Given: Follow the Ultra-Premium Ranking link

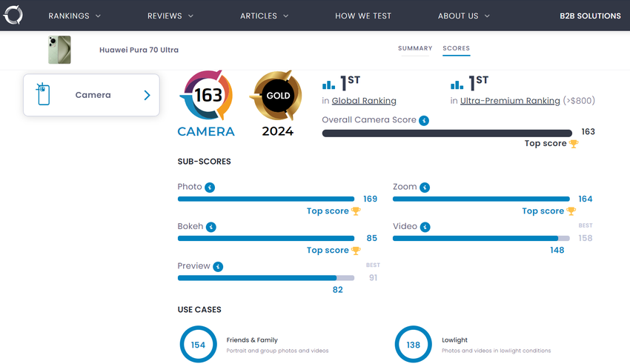Looking at the screenshot, I should pyautogui.click(x=510, y=101).
